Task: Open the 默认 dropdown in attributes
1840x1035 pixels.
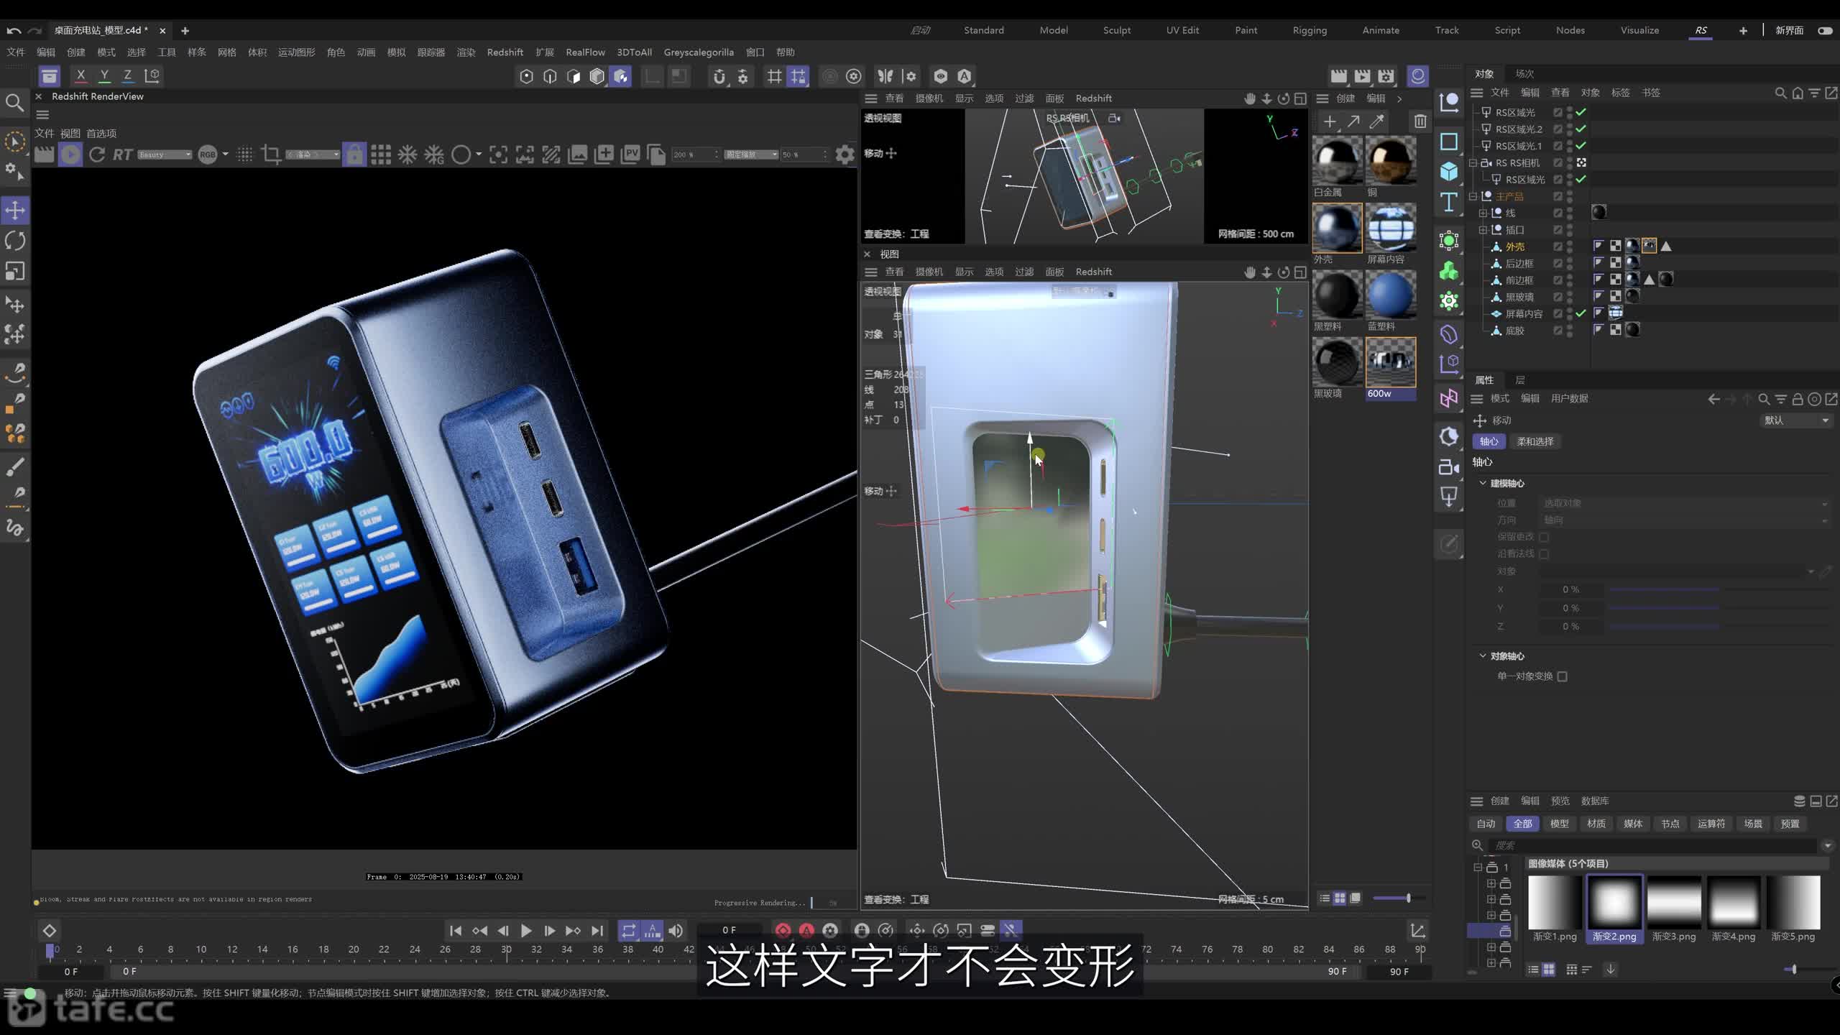Action: point(1796,420)
